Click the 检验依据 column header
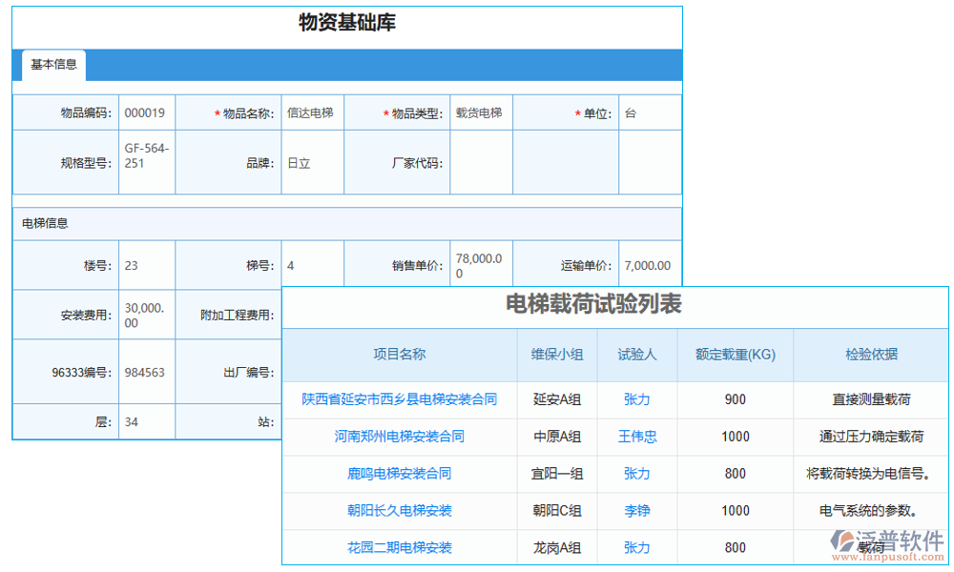This screenshot has width=954, height=572. click(870, 355)
